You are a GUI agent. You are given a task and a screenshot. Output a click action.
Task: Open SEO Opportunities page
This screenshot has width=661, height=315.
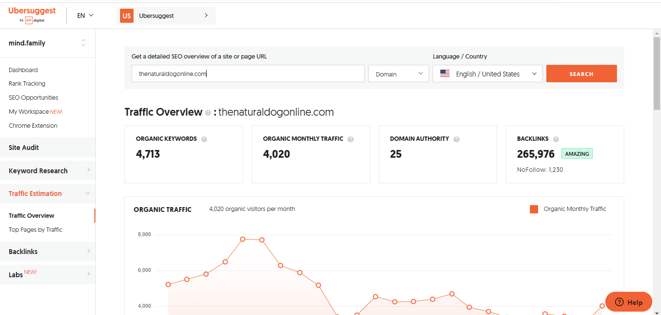(33, 97)
